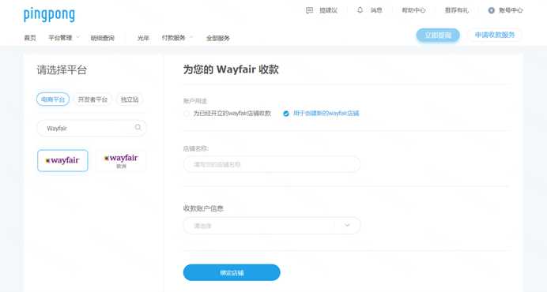Open the 帮助中心 link
The height and width of the screenshot is (292, 547).
point(413,10)
